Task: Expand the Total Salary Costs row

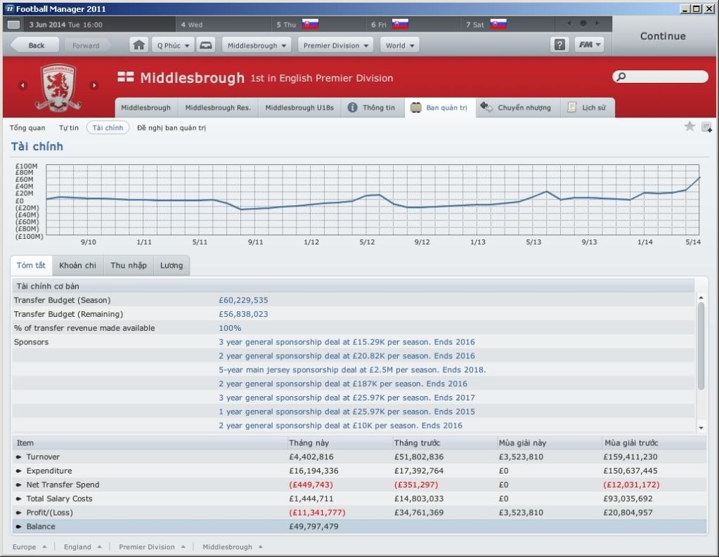Action: click(19, 499)
